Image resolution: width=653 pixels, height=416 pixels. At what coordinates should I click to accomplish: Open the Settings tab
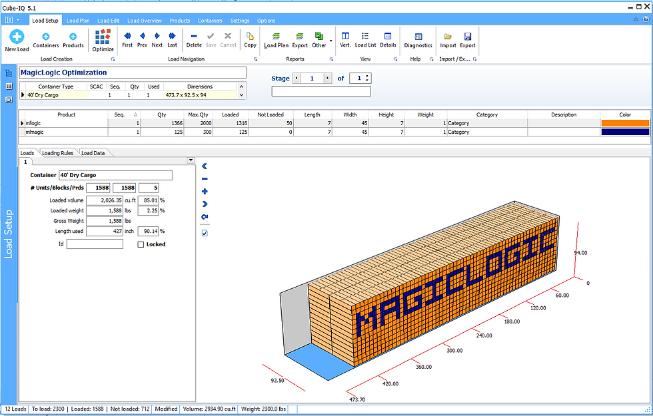tap(240, 21)
